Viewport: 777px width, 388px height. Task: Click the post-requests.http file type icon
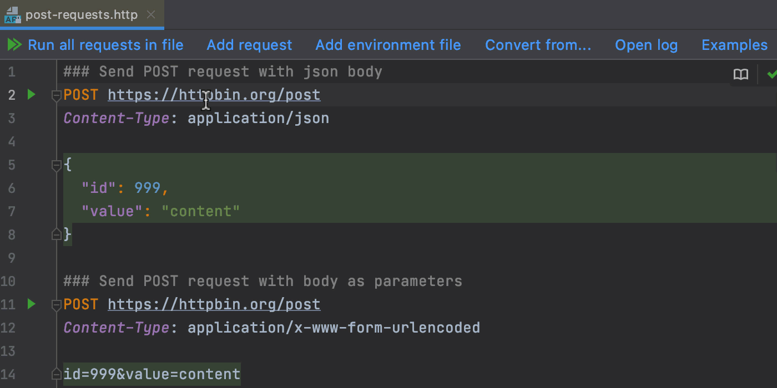(x=12, y=15)
